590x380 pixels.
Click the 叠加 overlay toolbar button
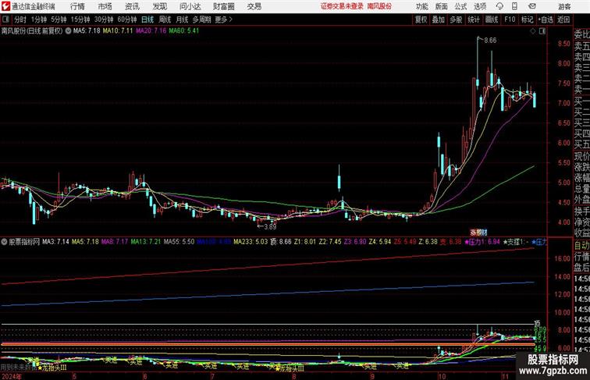[x=439, y=20]
